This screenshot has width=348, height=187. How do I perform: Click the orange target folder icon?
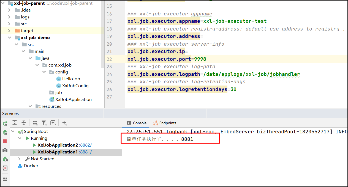17,31
